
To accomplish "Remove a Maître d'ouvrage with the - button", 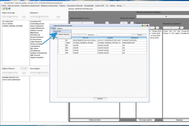I will point(24,17).
